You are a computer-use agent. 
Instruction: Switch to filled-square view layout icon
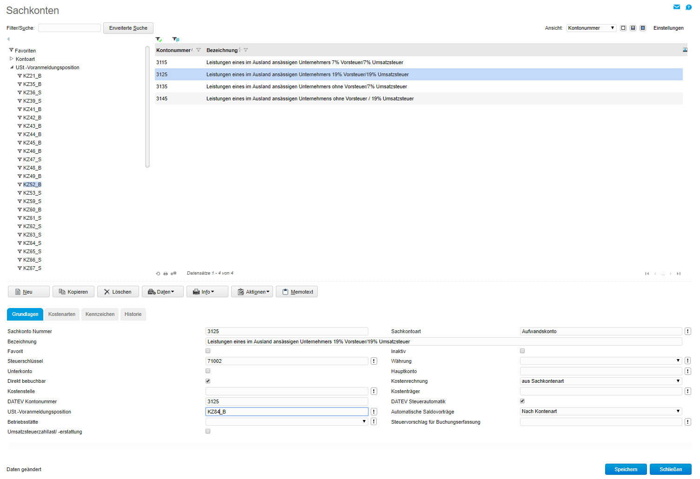[643, 28]
